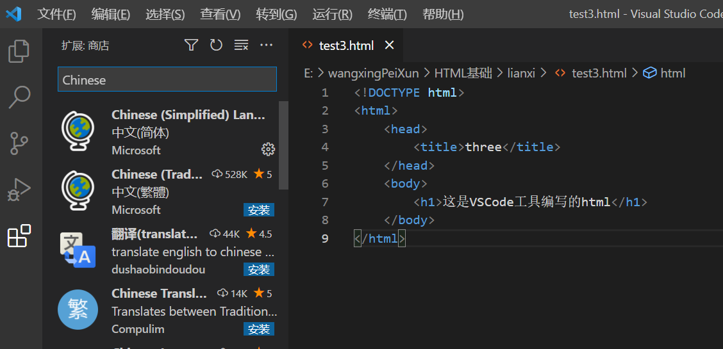723x349 pixels.
Task: Select the Extensions view icon
Action: click(x=19, y=236)
